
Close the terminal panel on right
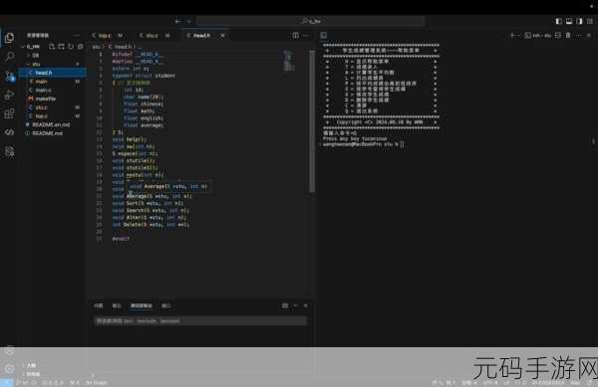(589, 36)
